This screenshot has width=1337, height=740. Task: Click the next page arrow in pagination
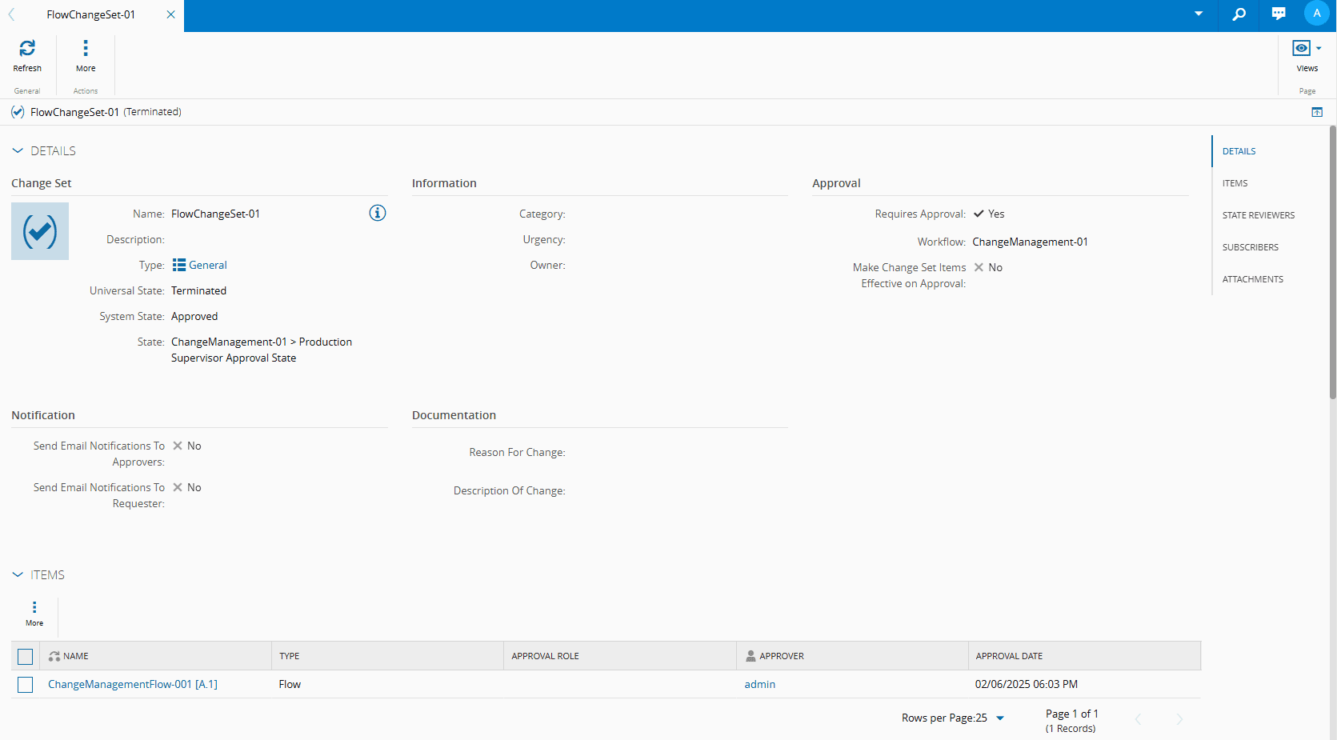(1179, 719)
